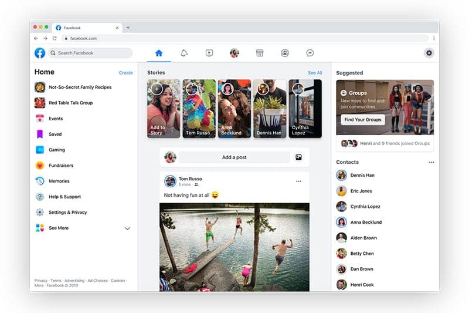Open the lake jumping photo in post
Image resolution: width=469 pixels, height=313 pixels.
(235, 247)
